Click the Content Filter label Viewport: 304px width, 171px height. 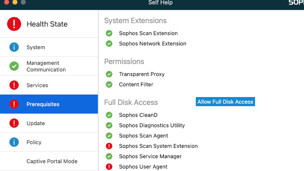(x=136, y=85)
